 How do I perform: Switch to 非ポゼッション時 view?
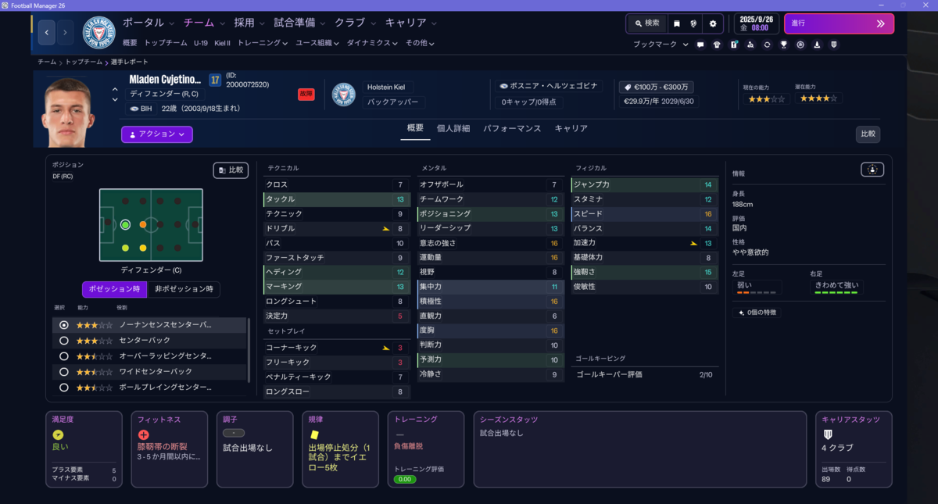click(x=184, y=289)
